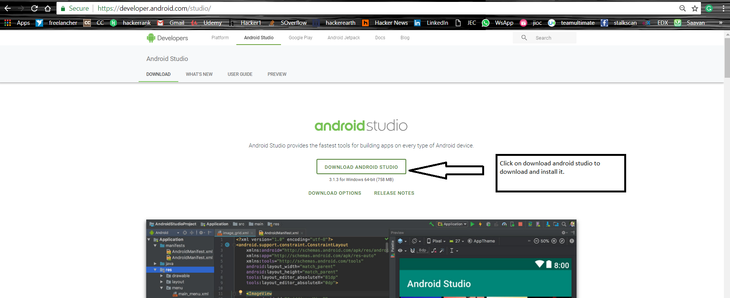Viewport: 730px width, 298px height.
Task: Switch to the WHAT'S NEW tab
Action: 199,74
